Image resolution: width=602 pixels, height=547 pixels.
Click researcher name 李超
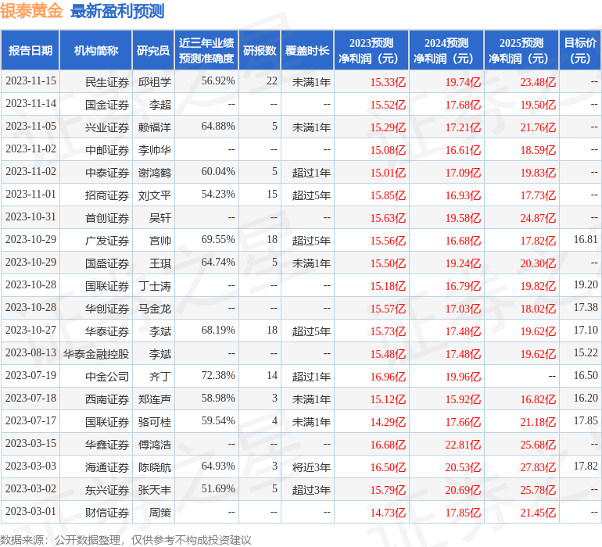(x=160, y=105)
